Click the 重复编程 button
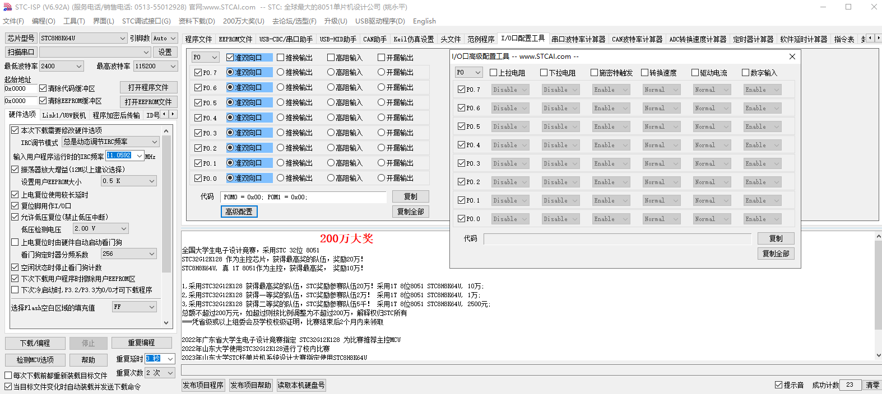882x394 pixels. click(x=141, y=343)
